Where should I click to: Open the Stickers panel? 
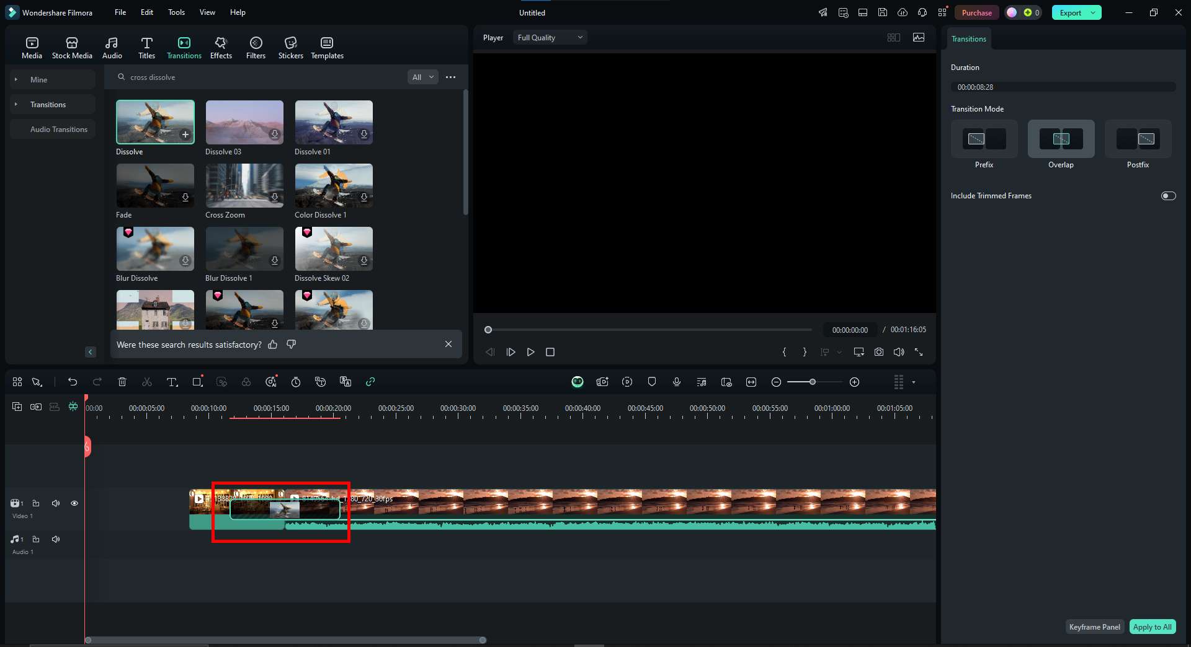pos(290,48)
